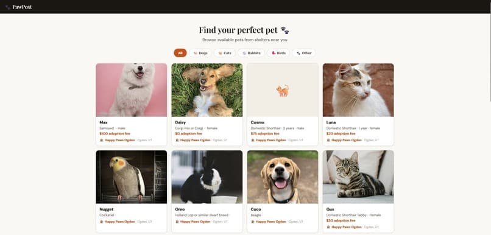This screenshot has width=491, height=235.
Task: Open Nugget the cockatiel photo
Action: pyautogui.click(x=132, y=177)
